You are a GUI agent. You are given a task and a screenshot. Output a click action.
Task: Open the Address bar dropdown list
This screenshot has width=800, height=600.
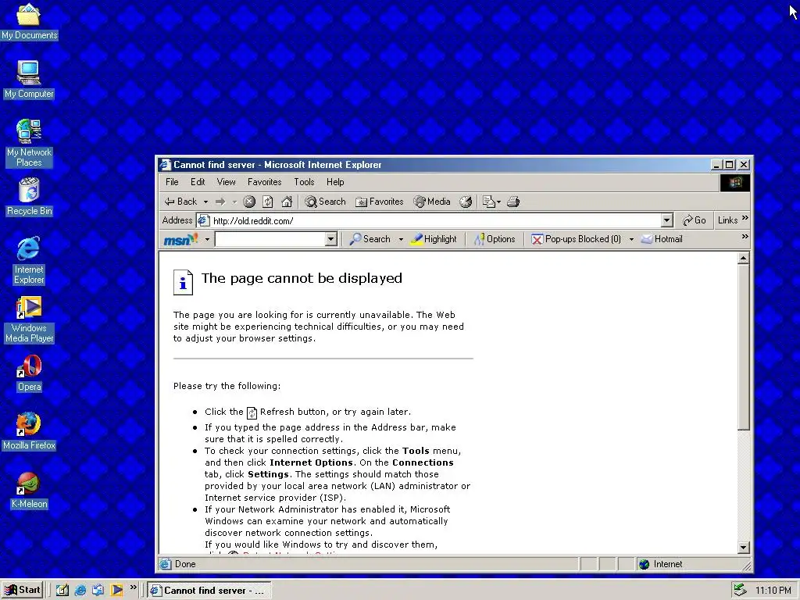[666, 220]
